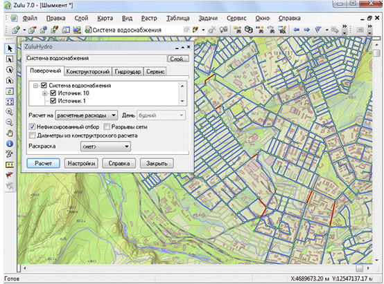Toggle Нефиксированный отбор checkbox

coord(32,126)
